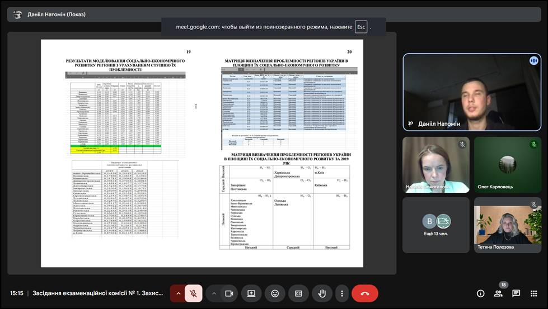Open the chat messages panel

point(516,293)
